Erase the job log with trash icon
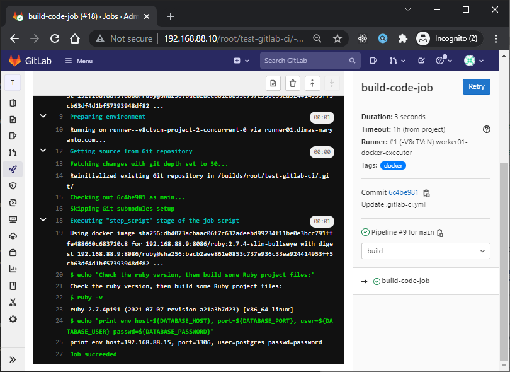Image resolution: width=510 pixels, height=372 pixels. pos(293,83)
